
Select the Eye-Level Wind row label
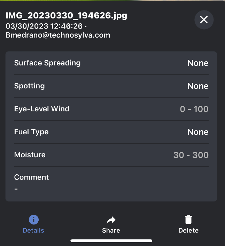42,109
